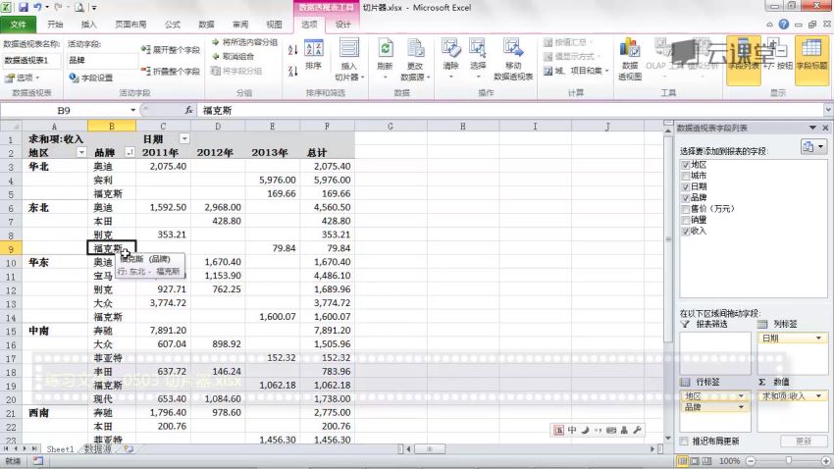Expand the 求和项:收入 value field dropdown
The image size is (834, 469).
pyautogui.click(x=821, y=395)
